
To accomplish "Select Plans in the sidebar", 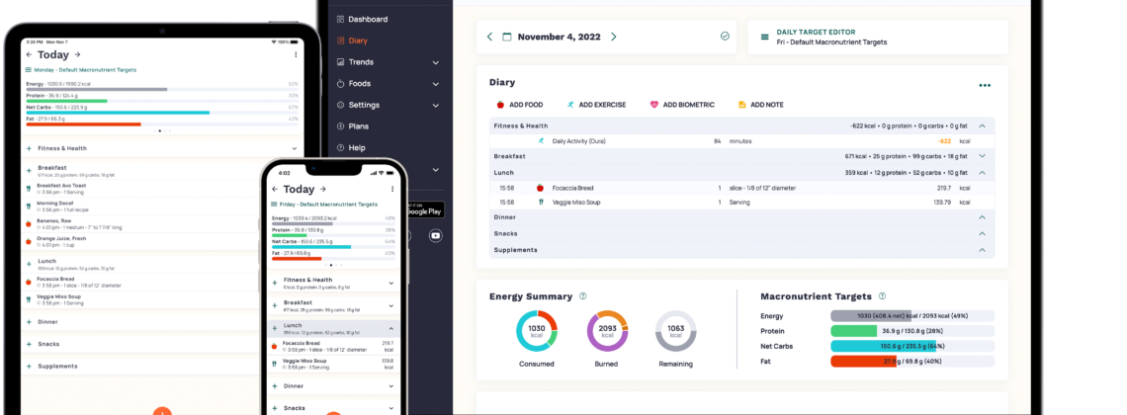I will 358,126.
